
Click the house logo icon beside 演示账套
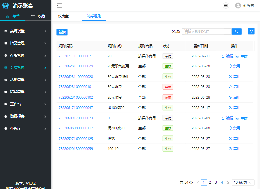pos(5,5)
